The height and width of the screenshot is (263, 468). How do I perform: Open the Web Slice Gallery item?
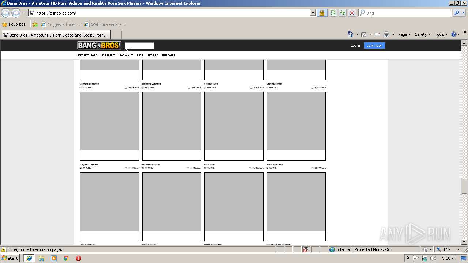coord(105,24)
